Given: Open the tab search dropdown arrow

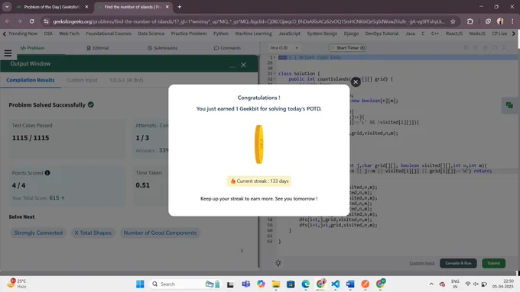Looking at the screenshot, I should (7, 7).
